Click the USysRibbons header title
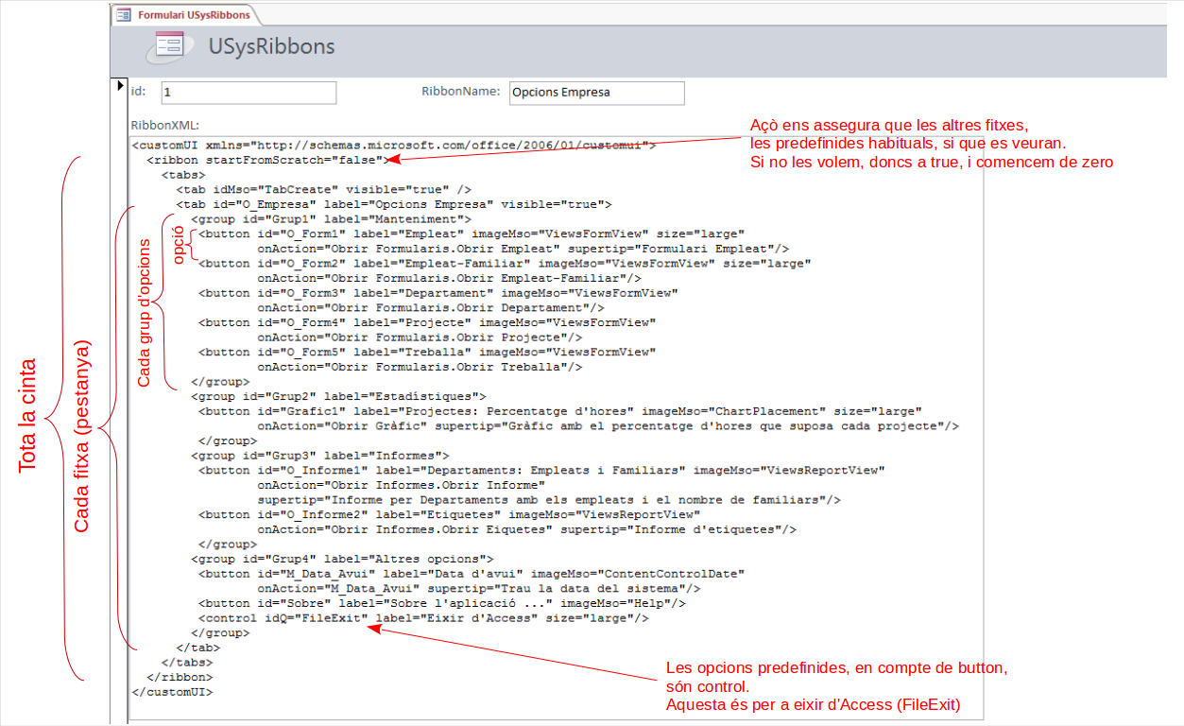 pos(271,46)
